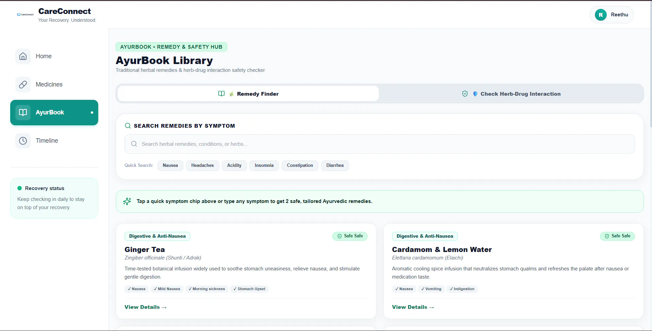Click the Stomach Upset tag
This screenshot has width=652, height=331.
point(249,289)
